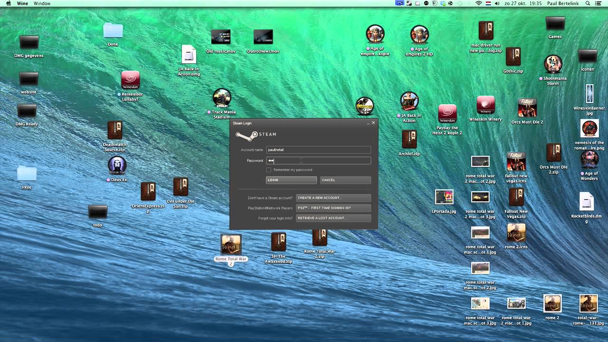This screenshot has height=342, width=608.
Task: Select the Games folder icon
Action: (x=555, y=23)
